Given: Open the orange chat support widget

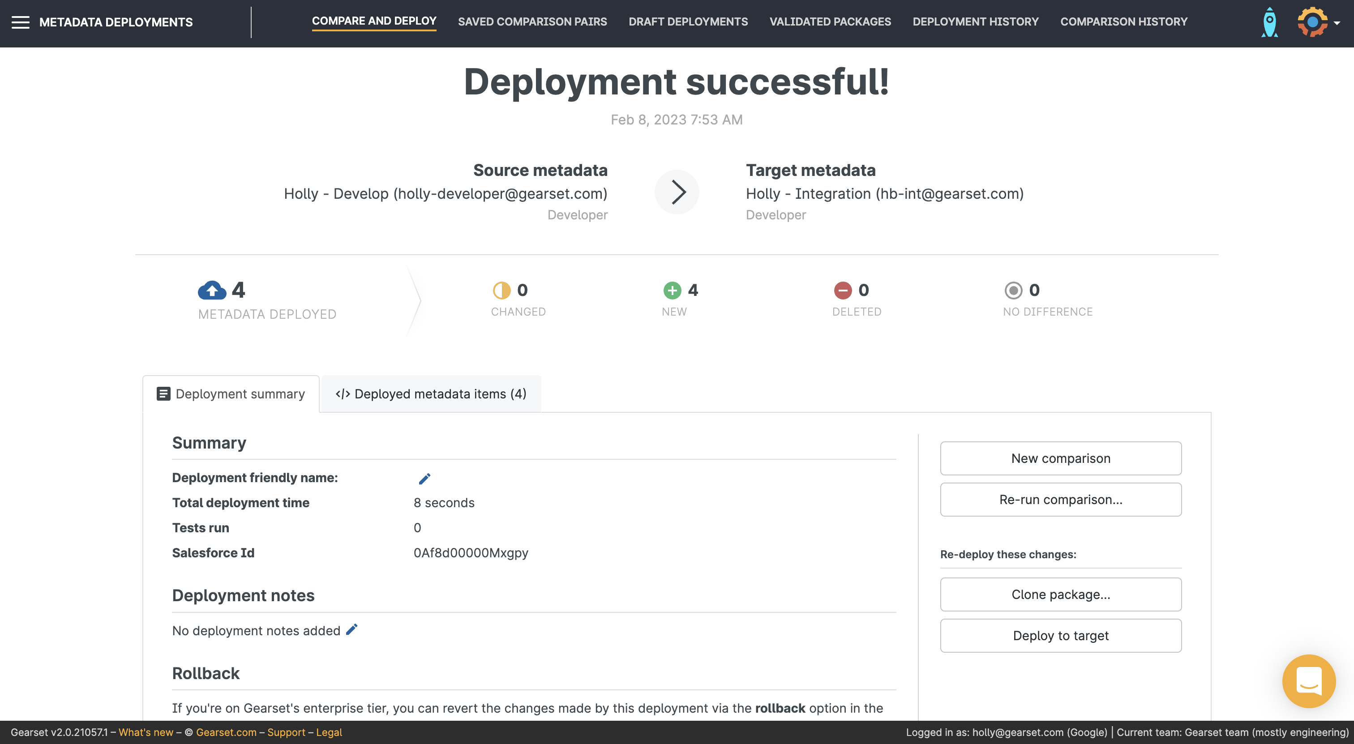Looking at the screenshot, I should (1308, 681).
